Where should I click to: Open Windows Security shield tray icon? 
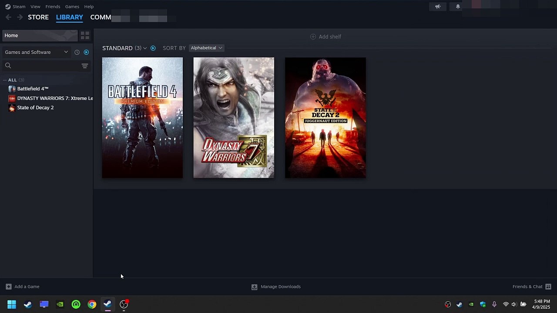click(x=483, y=304)
